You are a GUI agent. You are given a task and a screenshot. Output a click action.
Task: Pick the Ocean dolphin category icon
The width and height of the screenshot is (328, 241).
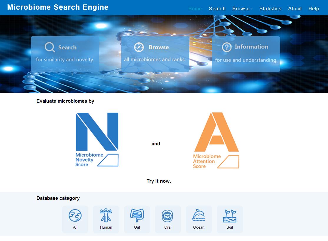[x=199, y=216]
